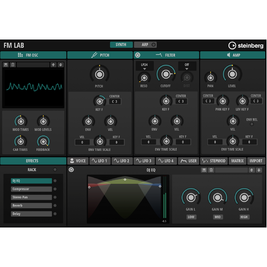Load previous FM OSC preset with up arrow

53,65
